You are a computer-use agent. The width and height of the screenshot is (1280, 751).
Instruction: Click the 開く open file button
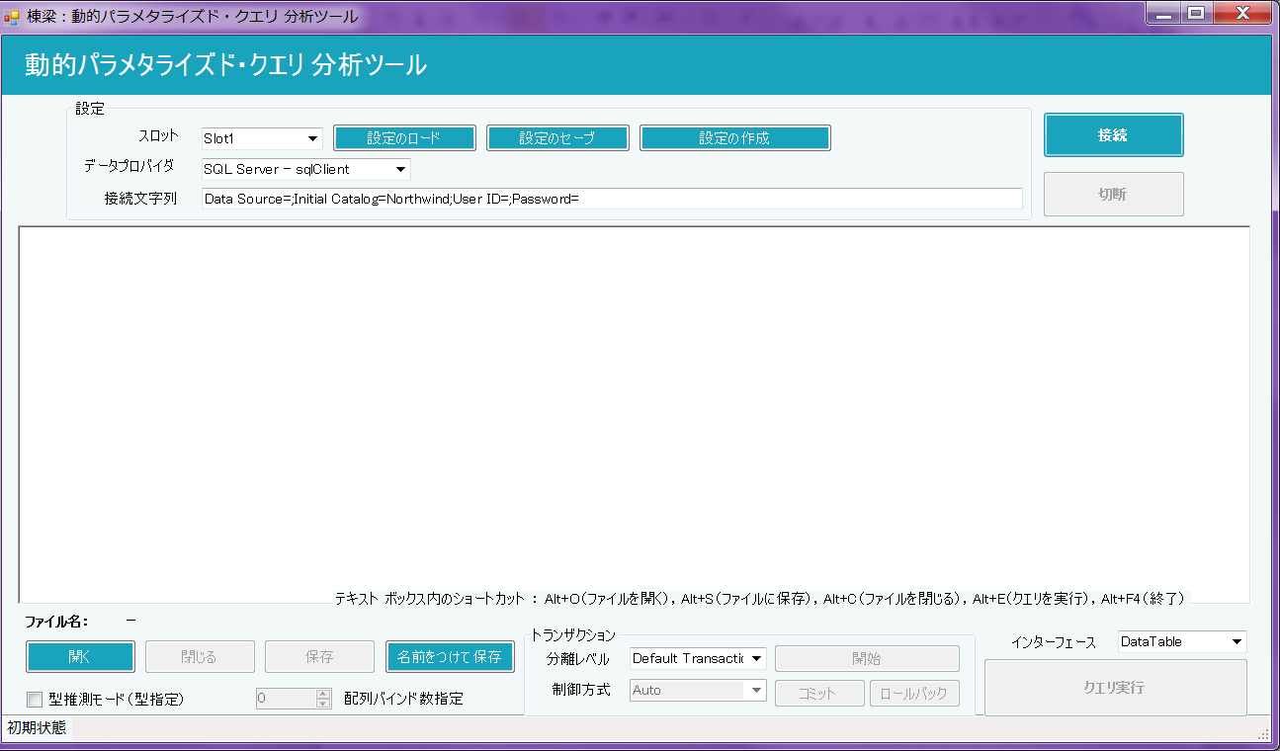click(80, 656)
